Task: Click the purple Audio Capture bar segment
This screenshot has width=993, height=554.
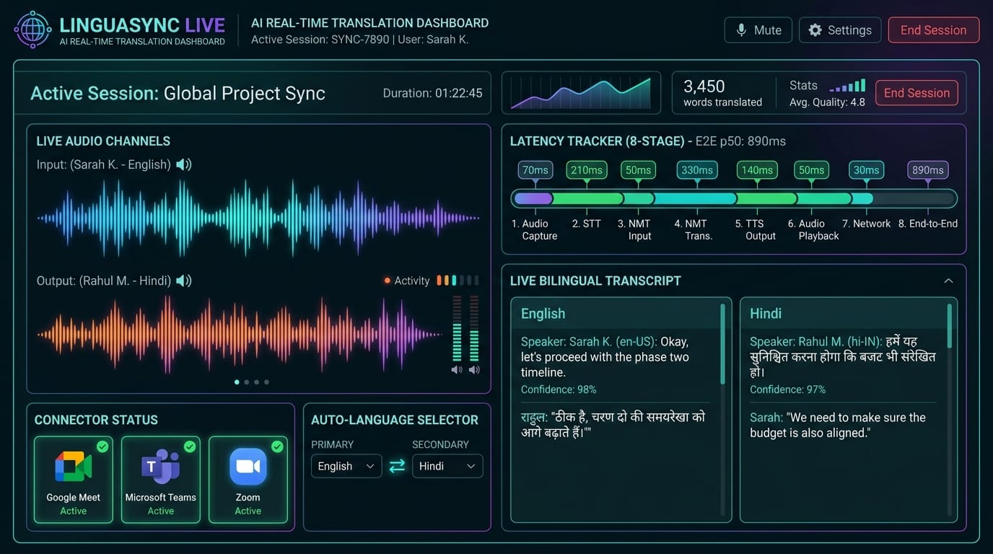Action: (533, 198)
